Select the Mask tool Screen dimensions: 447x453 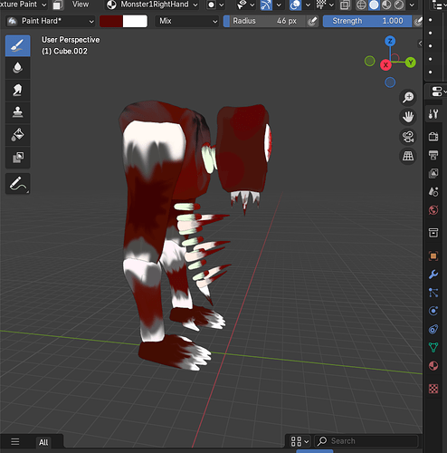coord(17,157)
